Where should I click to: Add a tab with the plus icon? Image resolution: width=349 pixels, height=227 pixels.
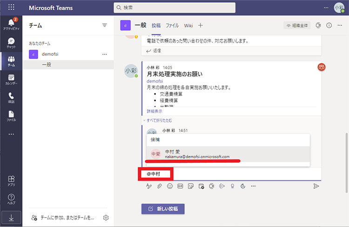click(x=201, y=26)
